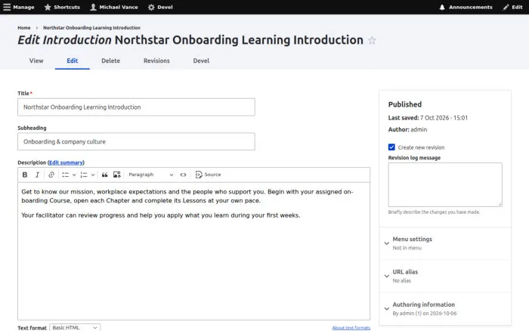
Task: Click the Edit summary link
Action: coord(67,162)
